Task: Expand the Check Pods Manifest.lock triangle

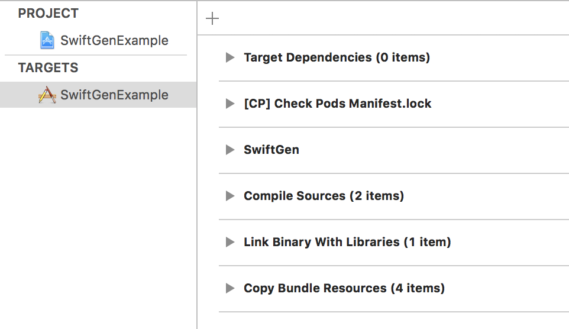Action: (x=230, y=104)
